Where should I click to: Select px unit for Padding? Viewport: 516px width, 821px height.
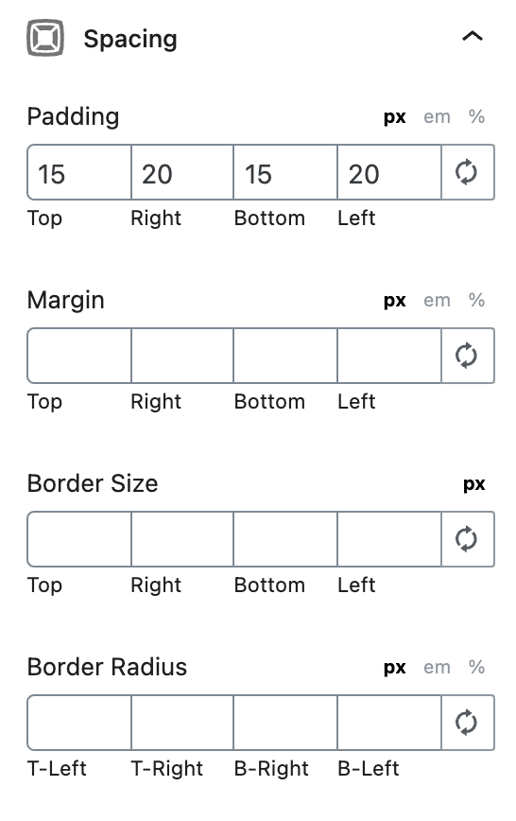click(x=395, y=117)
